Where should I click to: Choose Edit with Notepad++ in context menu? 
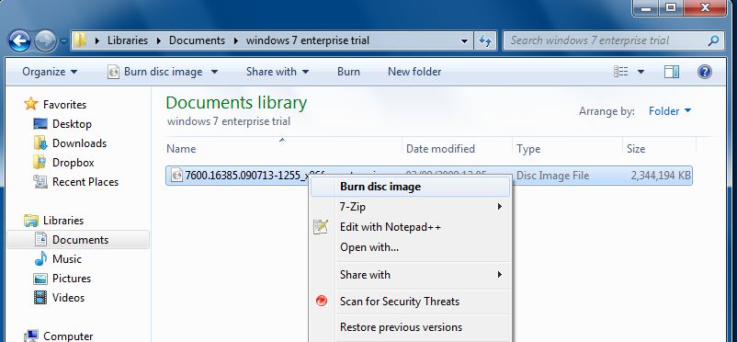pos(410,227)
